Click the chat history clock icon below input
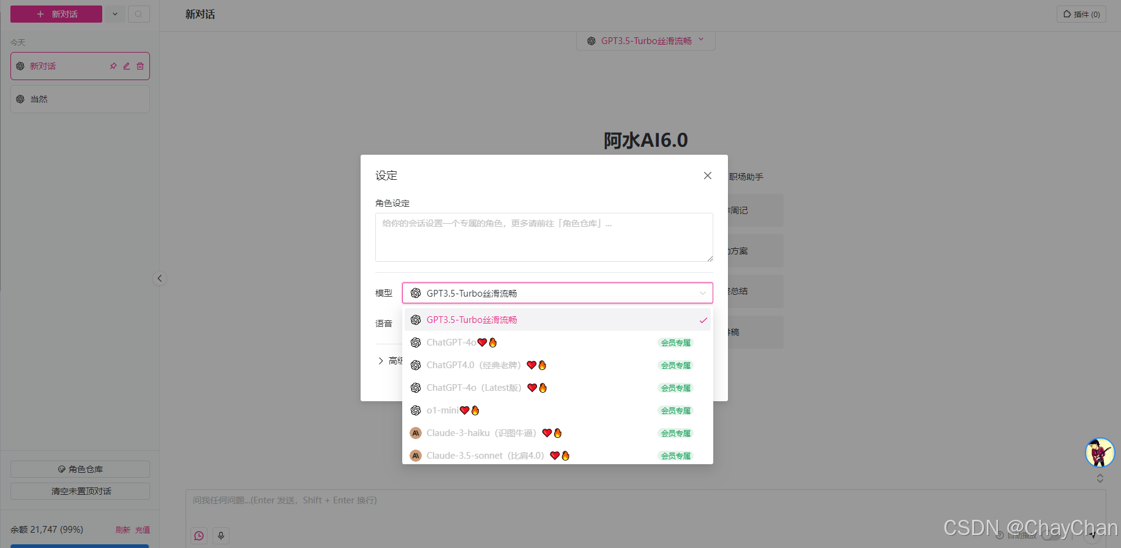The image size is (1121, 548). (199, 536)
